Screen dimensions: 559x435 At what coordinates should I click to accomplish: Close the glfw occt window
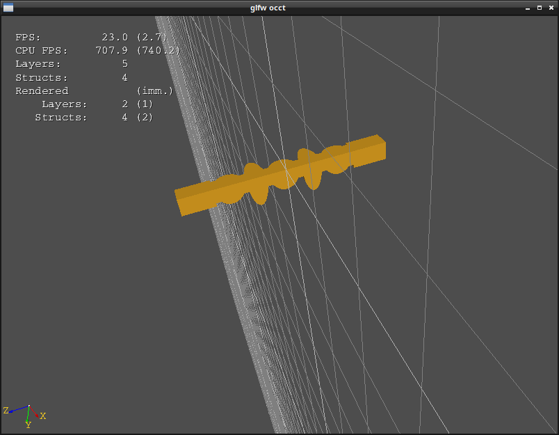coord(550,8)
